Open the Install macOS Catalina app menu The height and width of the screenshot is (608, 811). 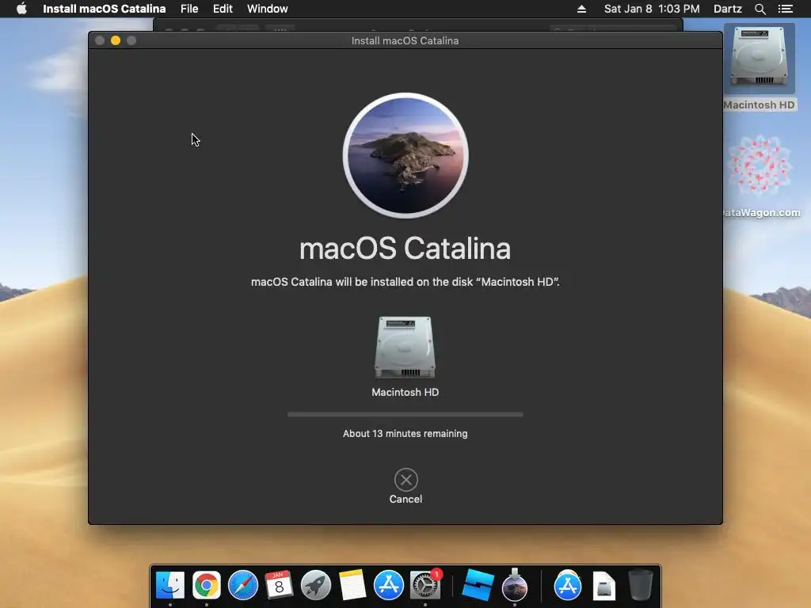(x=104, y=9)
